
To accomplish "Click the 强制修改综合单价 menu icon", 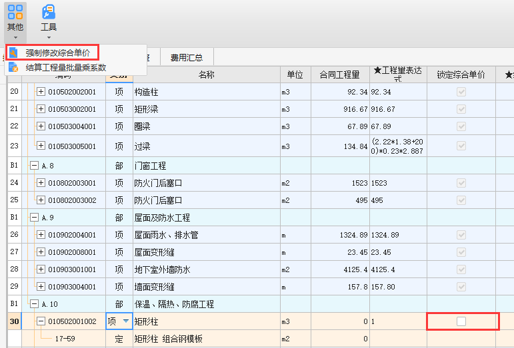I will pyautogui.click(x=13, y=53).
